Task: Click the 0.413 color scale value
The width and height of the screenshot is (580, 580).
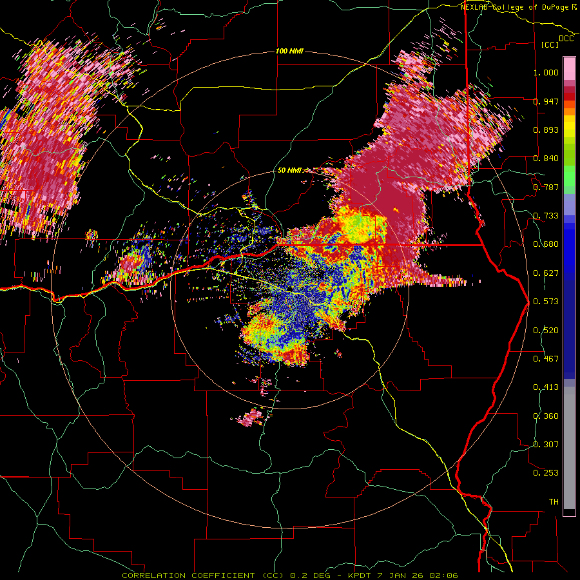Action: [x=546, y=387]
